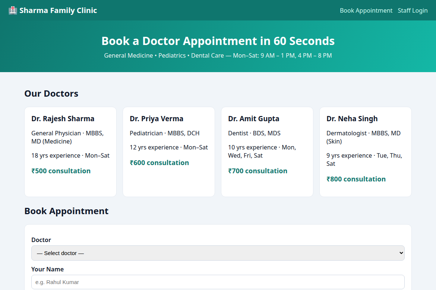Go to Staff Login
436x290 pixels.
(x=413, y=10)
